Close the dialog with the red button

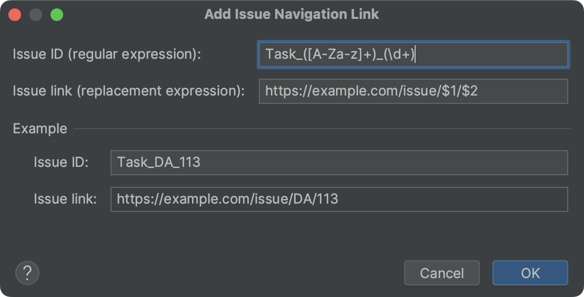(x=15, y=15)
